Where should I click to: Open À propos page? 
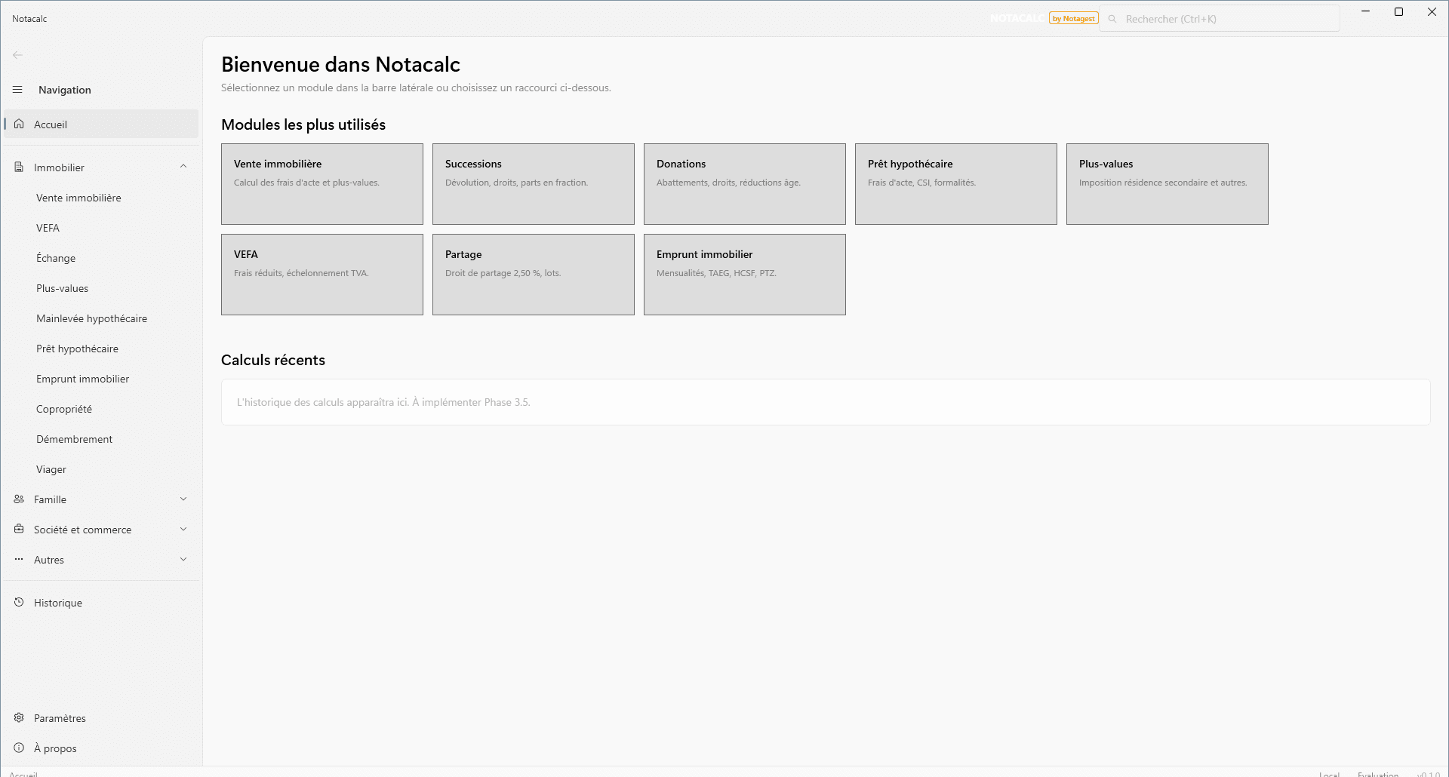(101, 748)
